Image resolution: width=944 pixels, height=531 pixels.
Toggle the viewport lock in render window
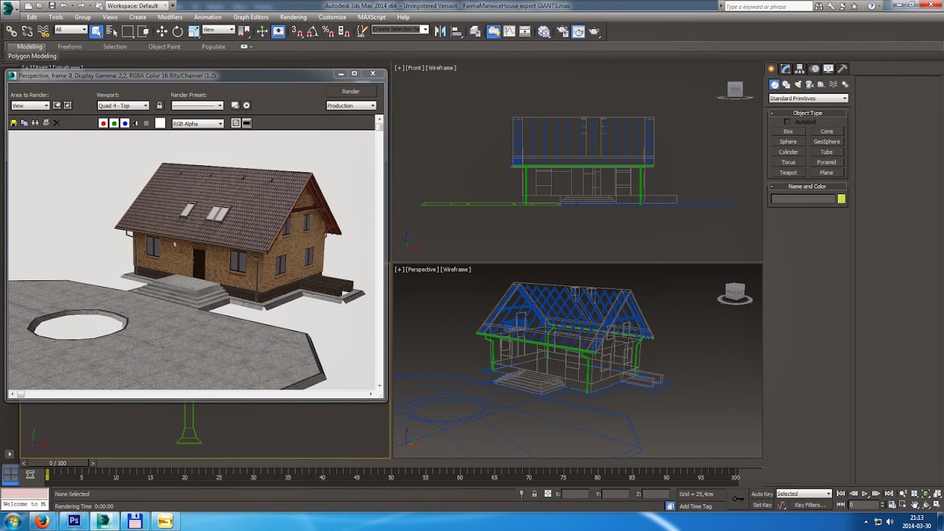pos(159,105)
